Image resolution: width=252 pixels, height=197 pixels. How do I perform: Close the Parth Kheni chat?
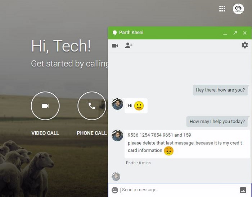245,33
